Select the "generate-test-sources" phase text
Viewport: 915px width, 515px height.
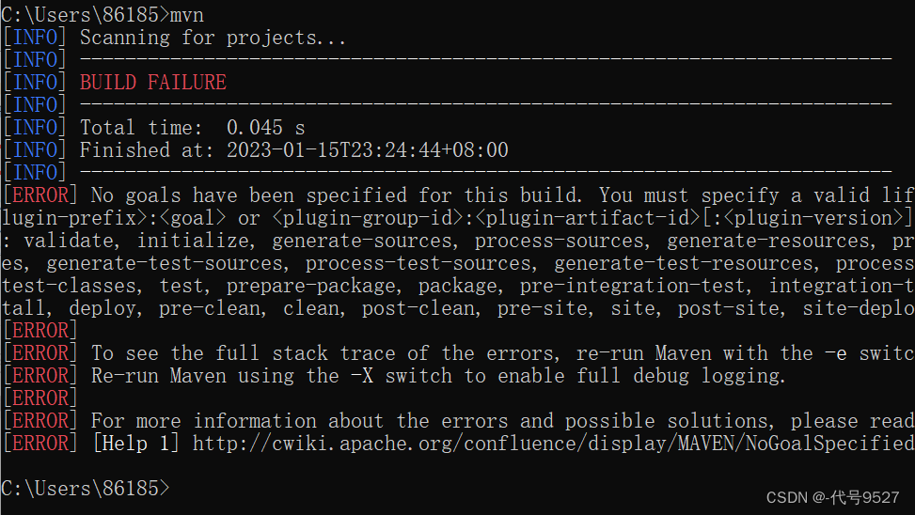point(169,263)
